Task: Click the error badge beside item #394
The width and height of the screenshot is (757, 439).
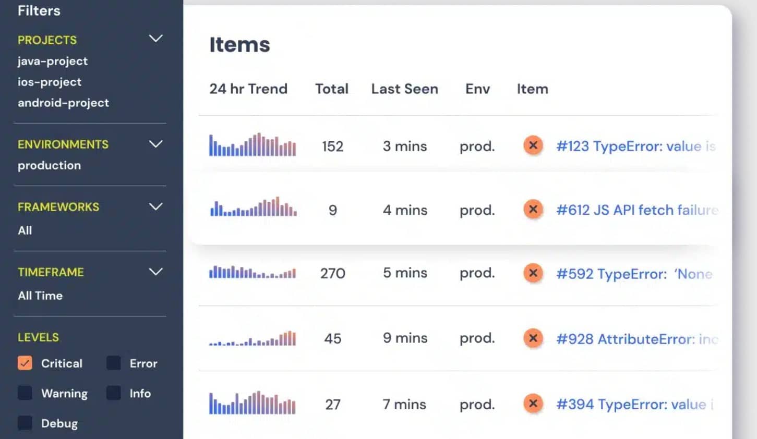Action: pyautogui.click(x=533, y=404)
